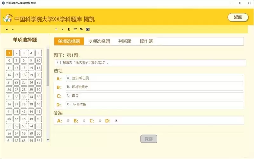
Task: Remove a question with the minus icon
Action: pos(13,29)
